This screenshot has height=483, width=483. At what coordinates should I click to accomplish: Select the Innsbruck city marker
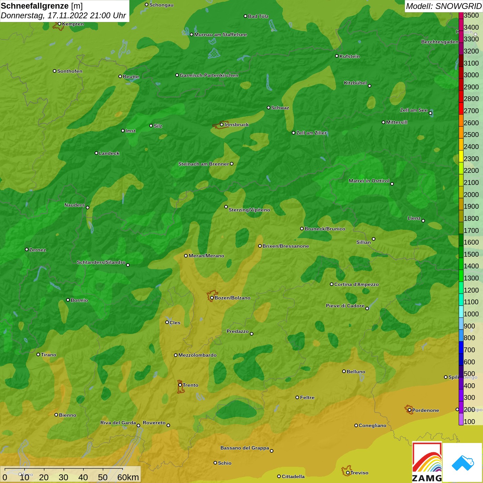click(222, 125)
